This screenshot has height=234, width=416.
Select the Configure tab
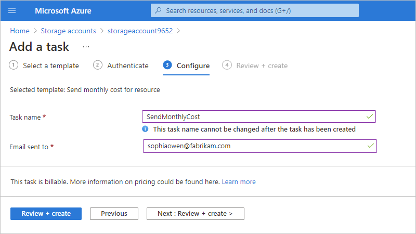point(186,66)
